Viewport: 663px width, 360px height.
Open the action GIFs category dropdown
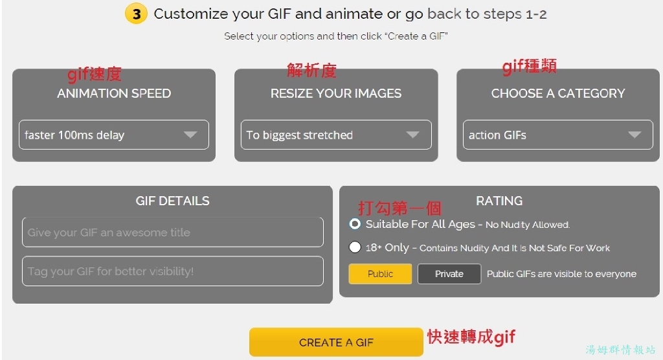tap(558, 135)
